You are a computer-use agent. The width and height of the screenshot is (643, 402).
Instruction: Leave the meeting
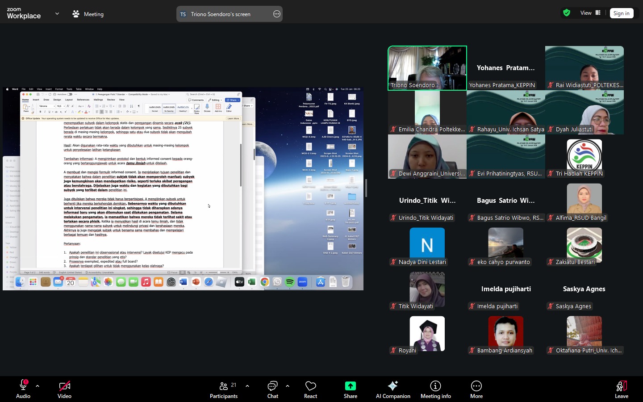pyautogui.click(x=621, y=389)
